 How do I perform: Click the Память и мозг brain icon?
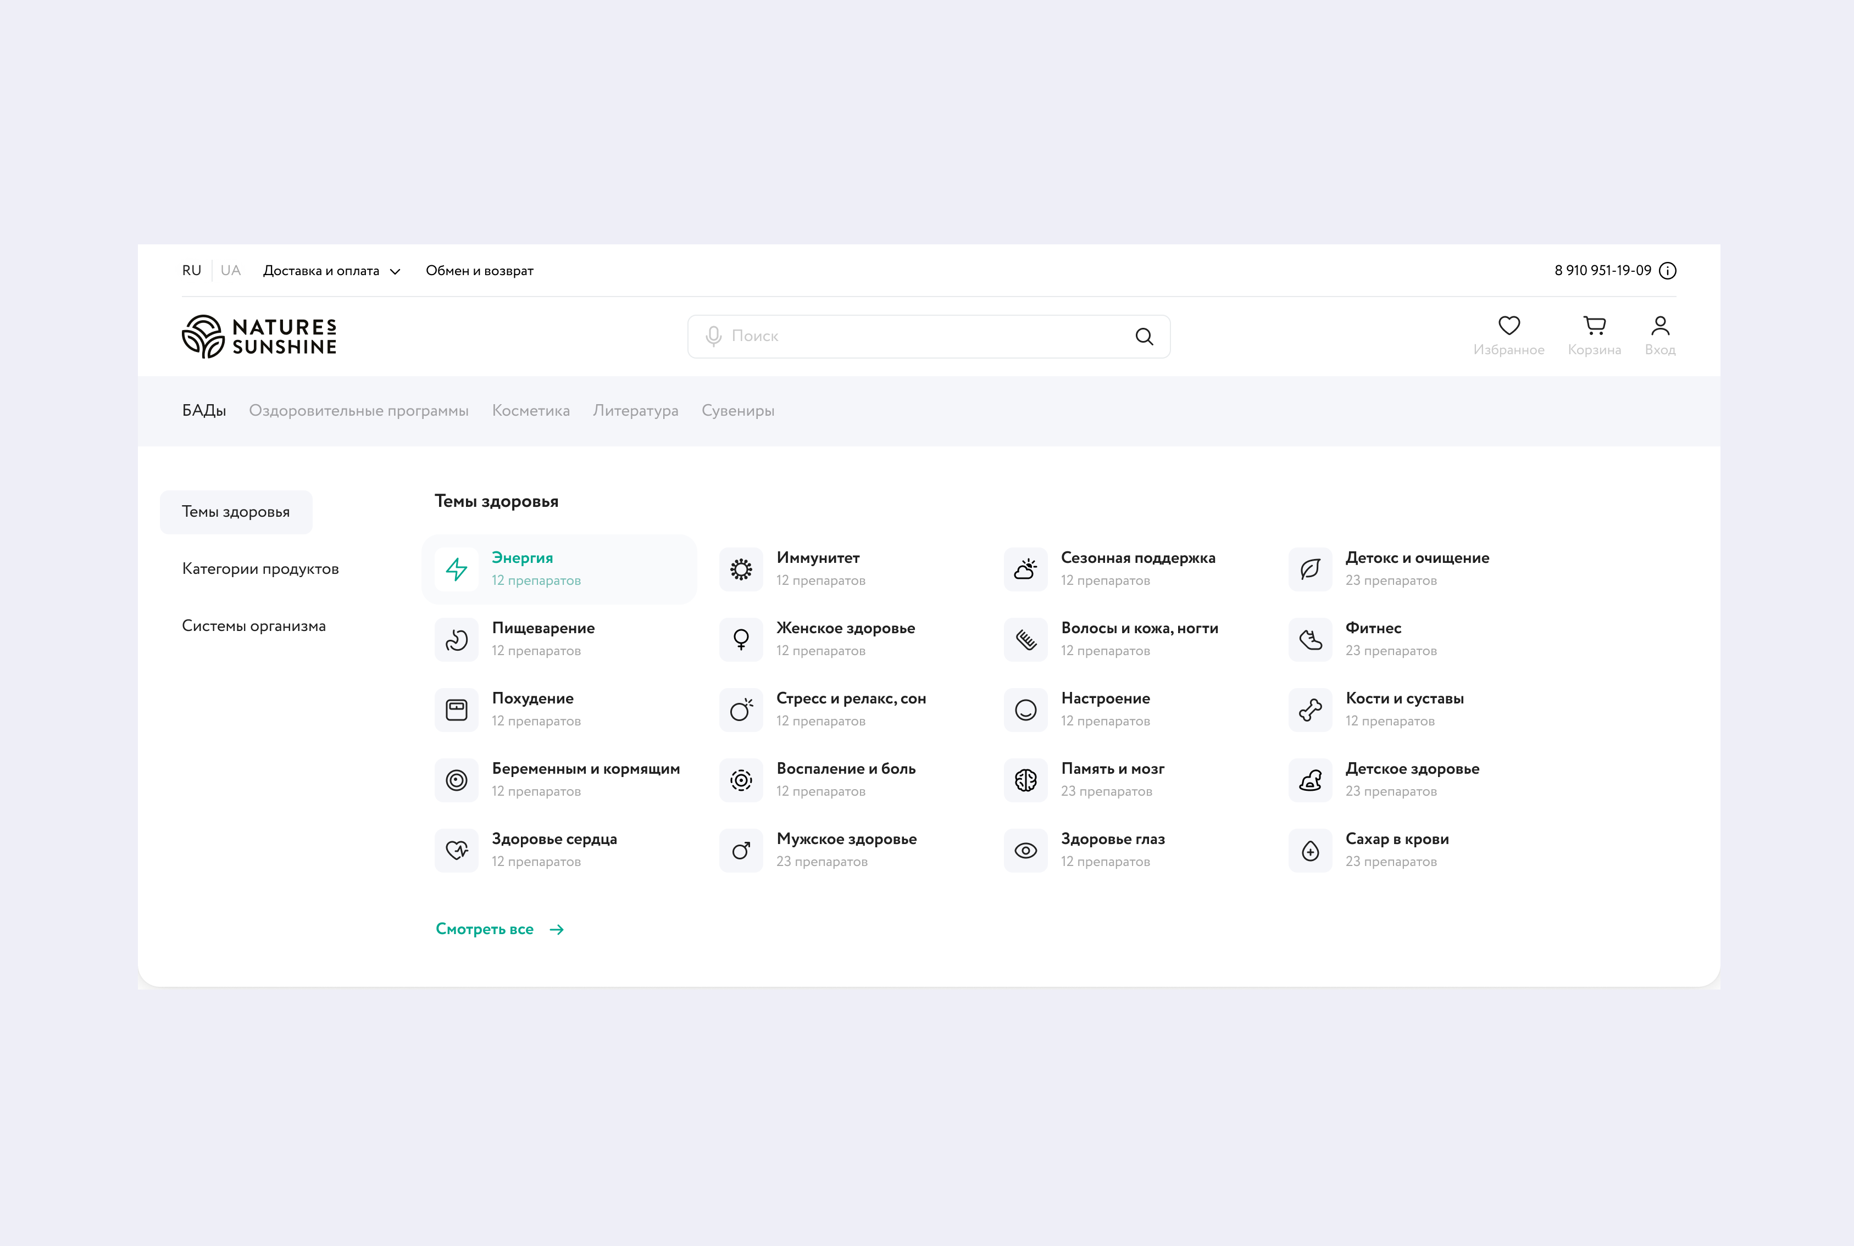tap(1025, 780)
